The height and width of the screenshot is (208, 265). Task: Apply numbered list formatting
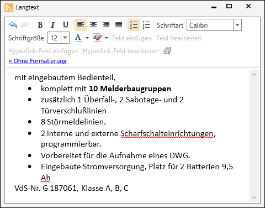pyautogui.click(x=146, y=25)
